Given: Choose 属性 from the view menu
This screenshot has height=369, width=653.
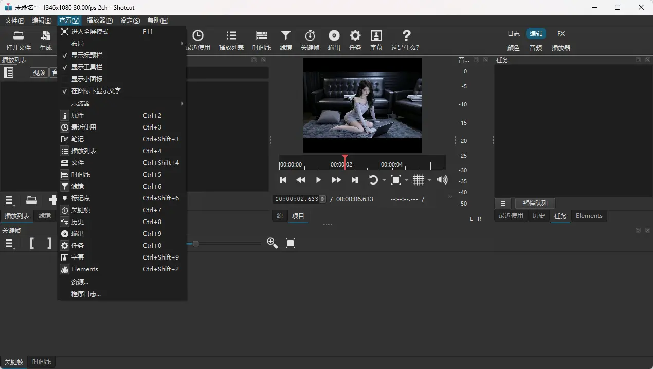Looking at the screenshot, I should pos(121,115).
